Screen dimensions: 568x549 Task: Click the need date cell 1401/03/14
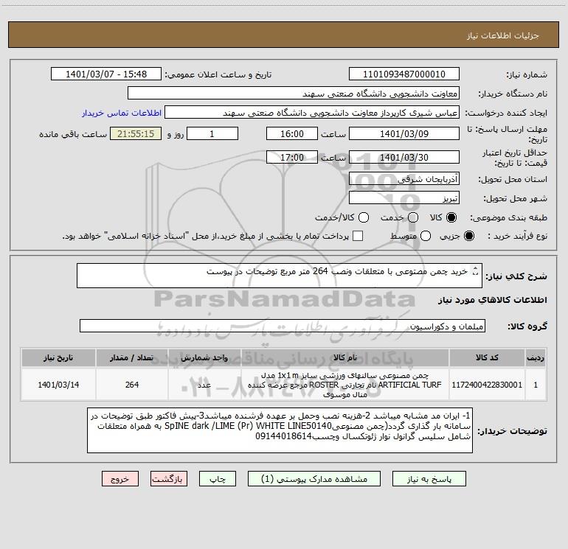58,385
